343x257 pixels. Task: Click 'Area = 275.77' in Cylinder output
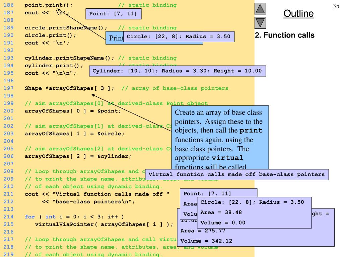(203, 231)
